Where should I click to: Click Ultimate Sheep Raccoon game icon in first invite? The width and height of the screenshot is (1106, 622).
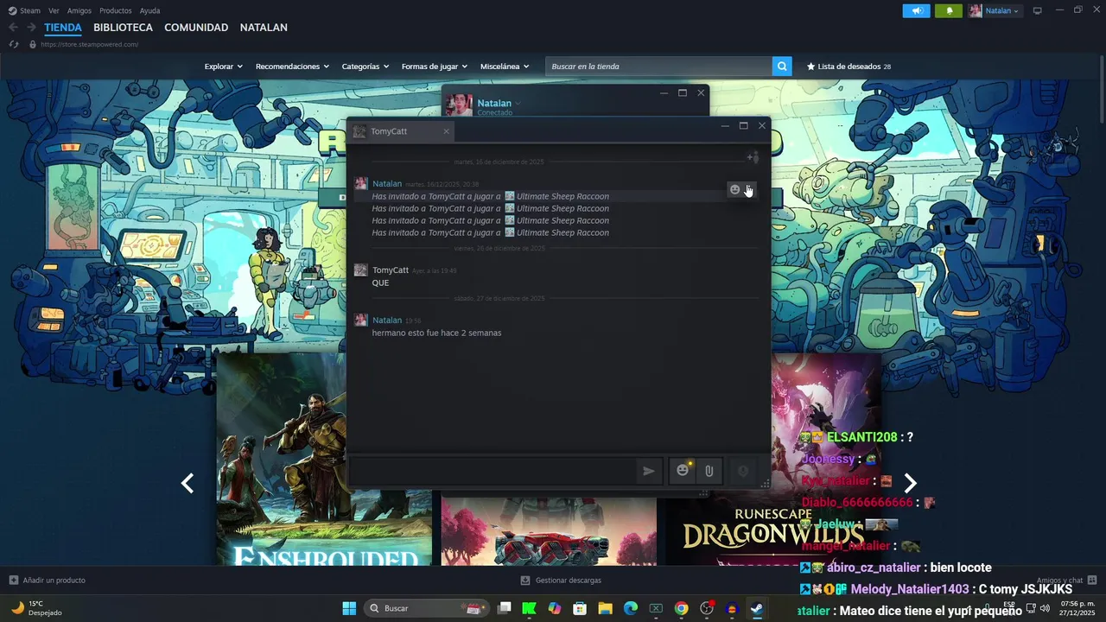(x=510, y=196)
